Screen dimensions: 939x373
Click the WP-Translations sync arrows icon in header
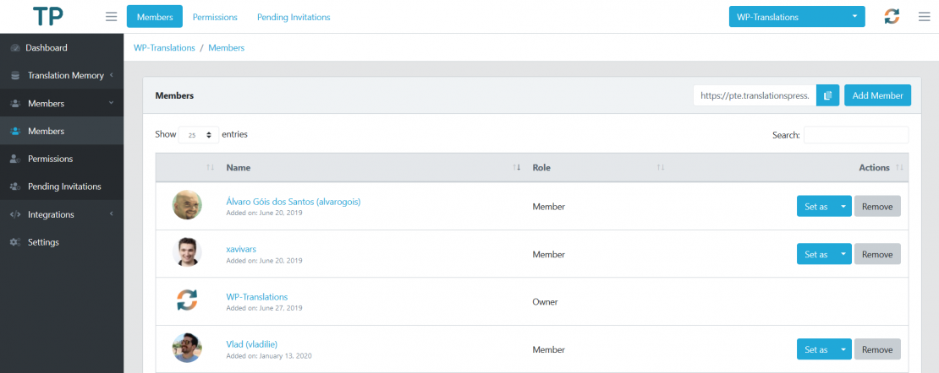892,17
